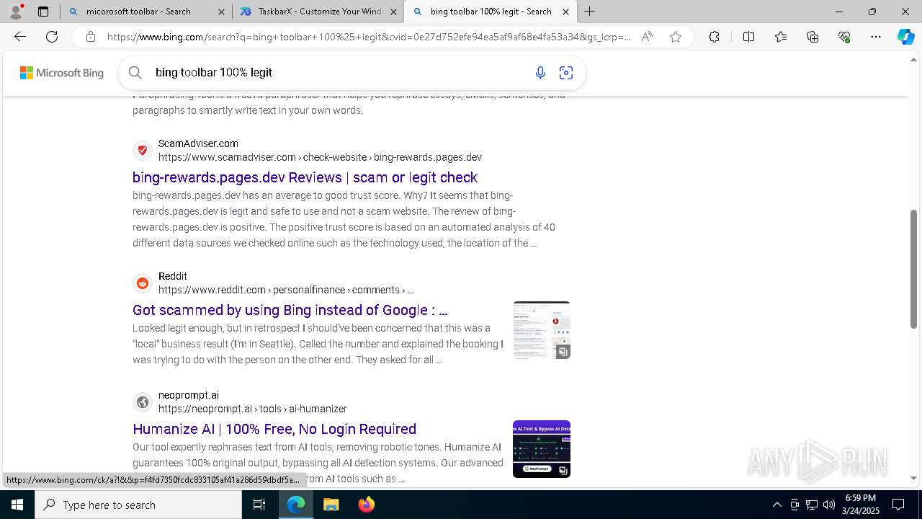
Task: Open the notification center
Action: click(898, 505)
